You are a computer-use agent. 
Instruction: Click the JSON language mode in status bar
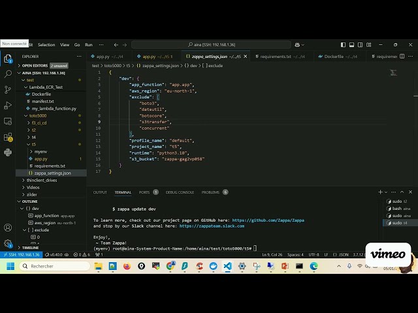(x=344, y=255)
